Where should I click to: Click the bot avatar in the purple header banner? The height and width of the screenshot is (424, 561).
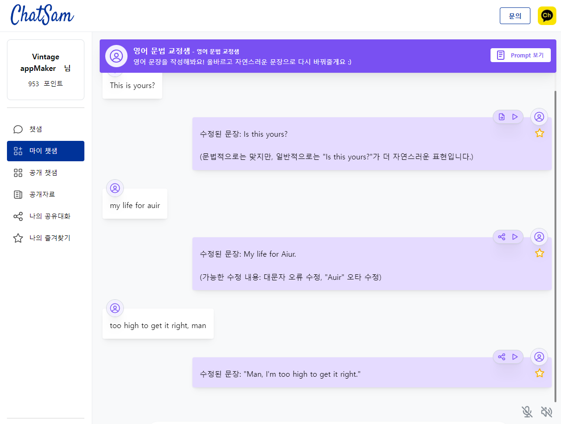coord(116,56)
